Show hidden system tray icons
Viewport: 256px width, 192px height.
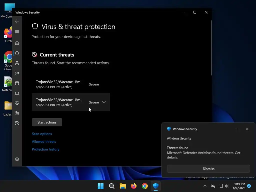coord(205,186)
